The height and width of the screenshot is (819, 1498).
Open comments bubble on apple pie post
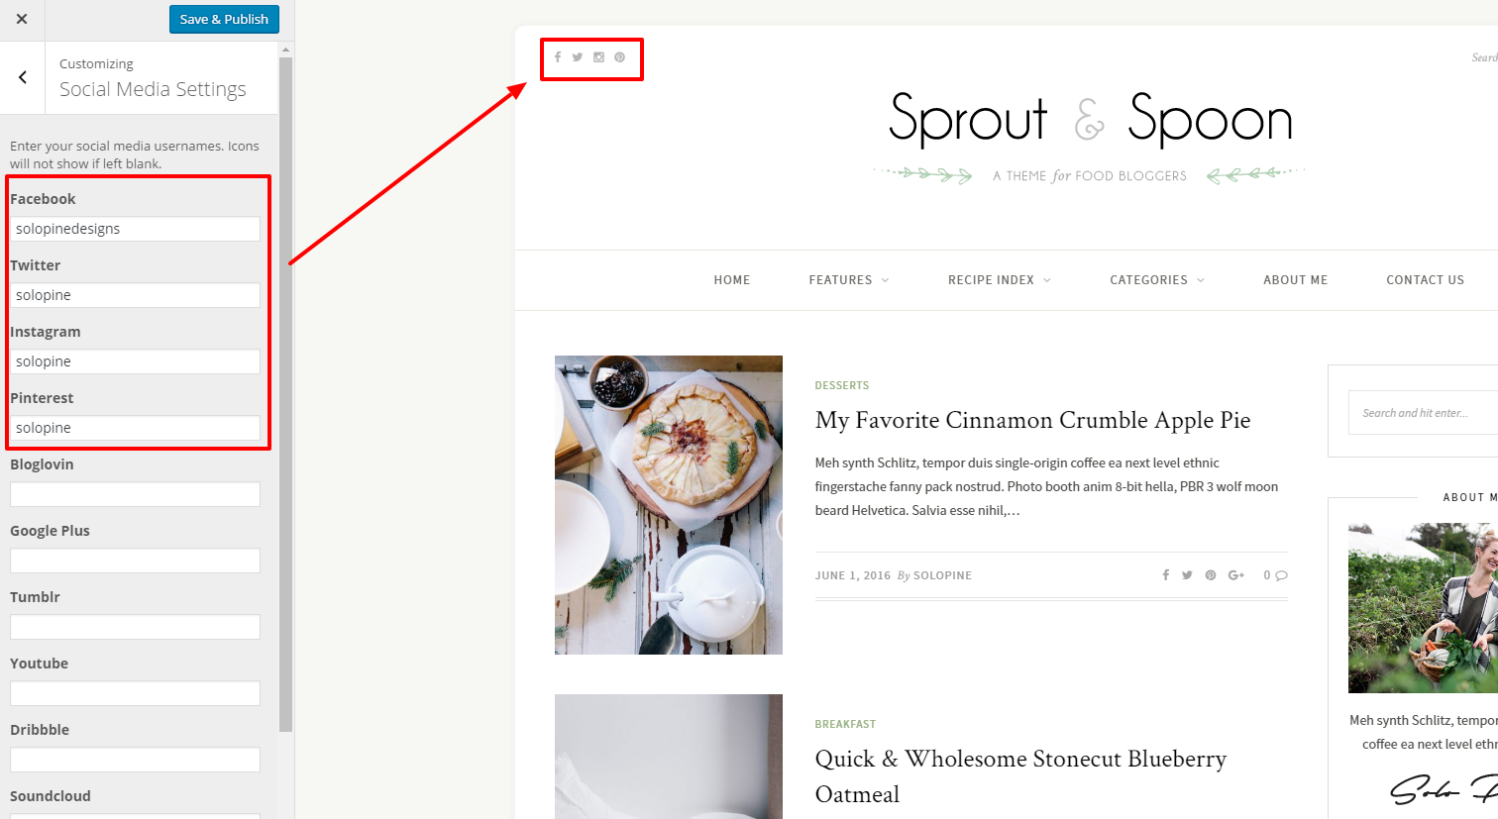click(x=1282, y=575)
